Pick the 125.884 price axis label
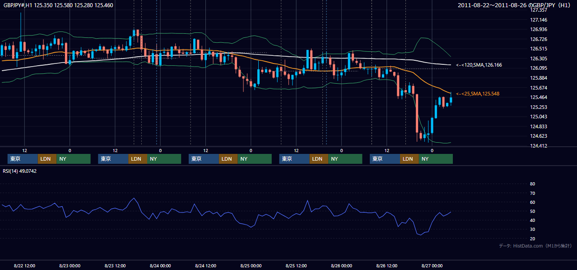This screenshot has width=577, height=270. point(539,78)
